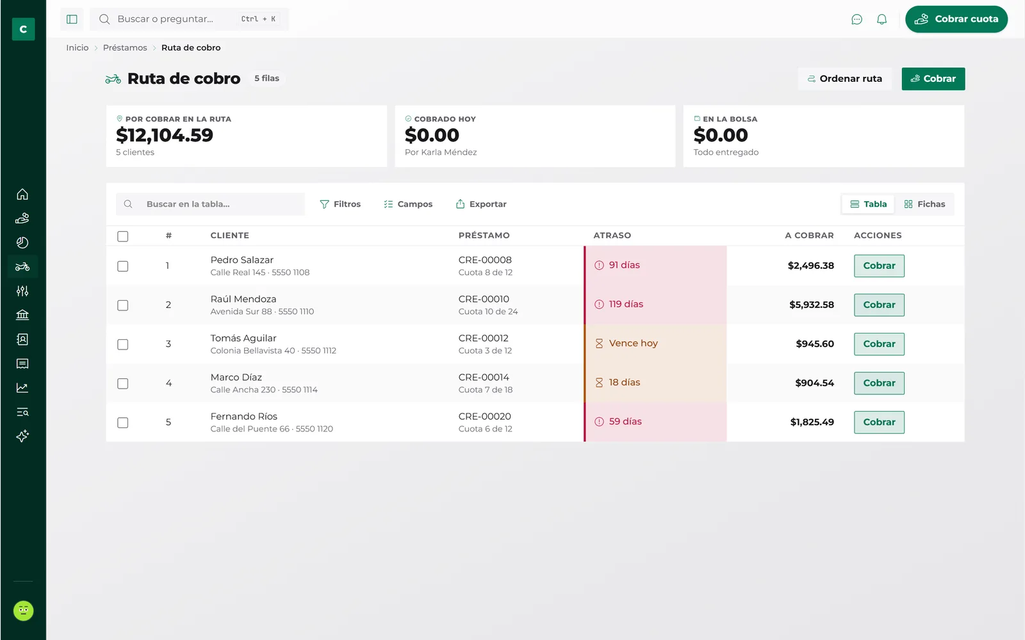Click the Ordenar ruta button

point(845,79)
